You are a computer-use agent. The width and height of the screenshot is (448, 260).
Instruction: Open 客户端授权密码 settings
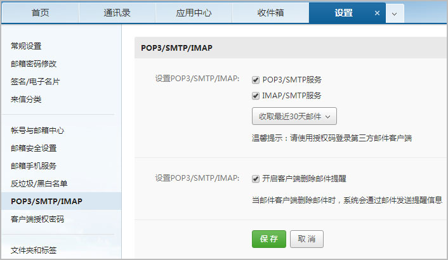(37, 219)
